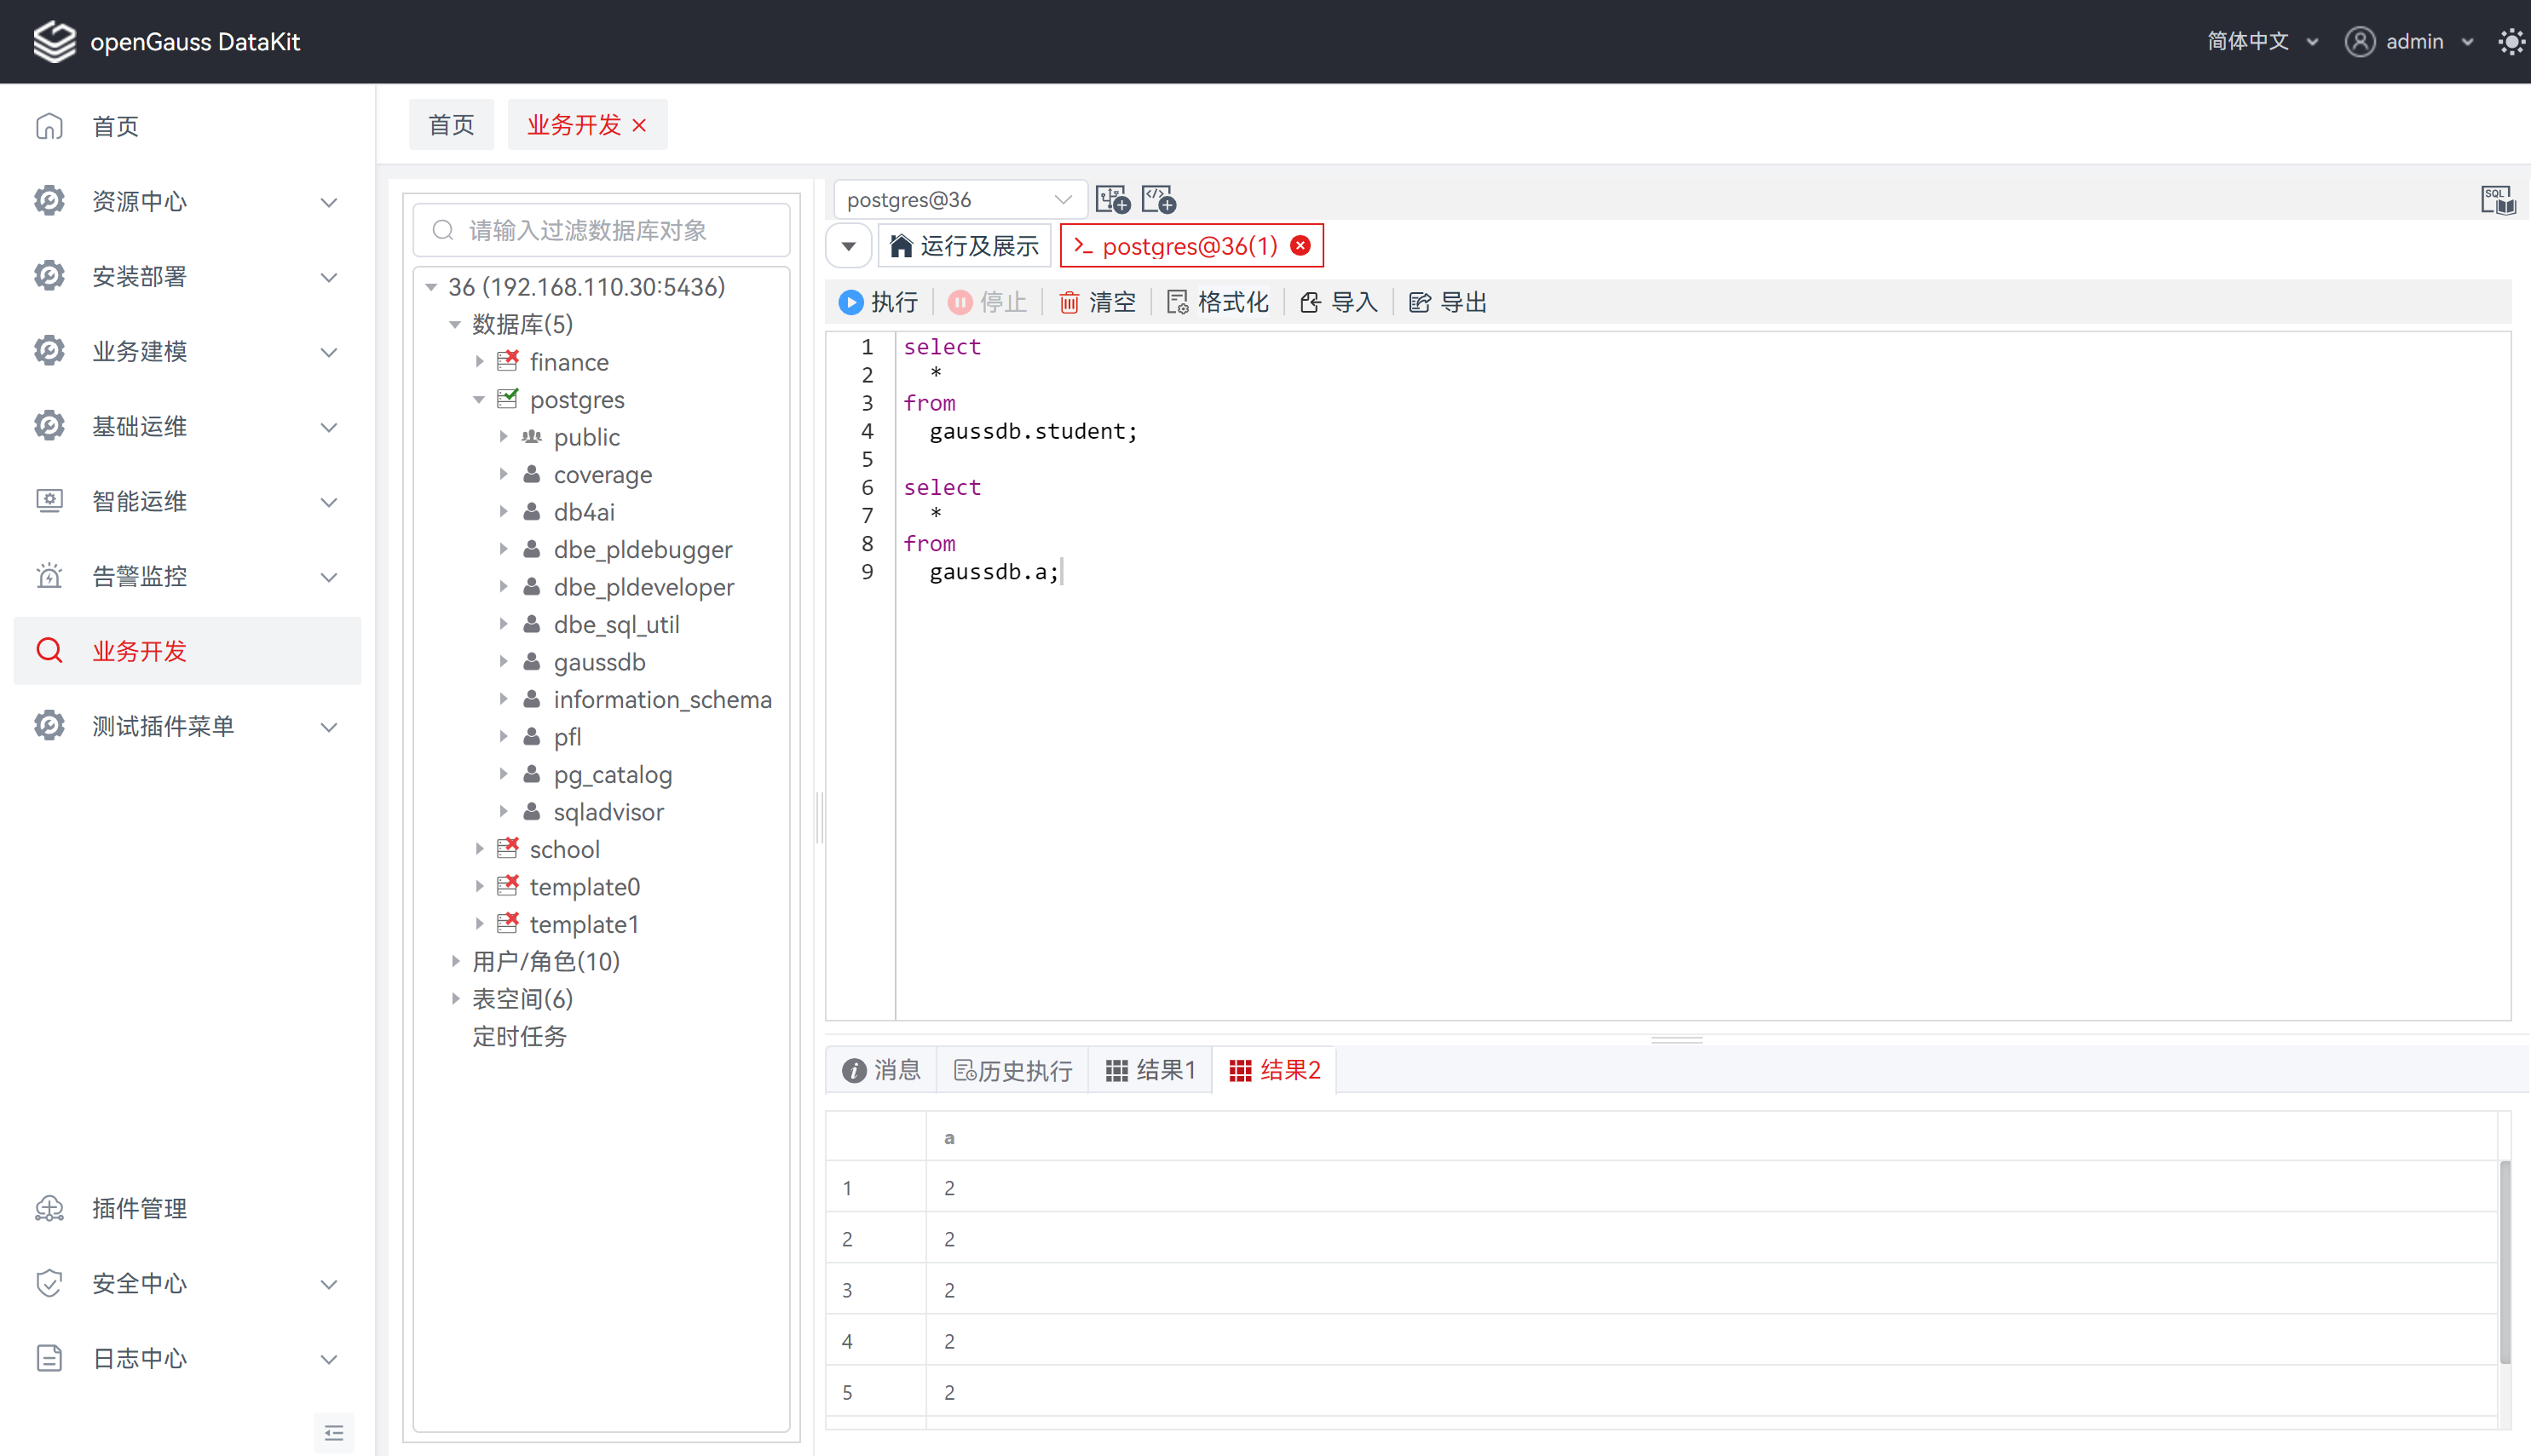Click the 基础运维 gear icon
This screenshot has width=2531, height=1456.
click(x=49, y=426)
